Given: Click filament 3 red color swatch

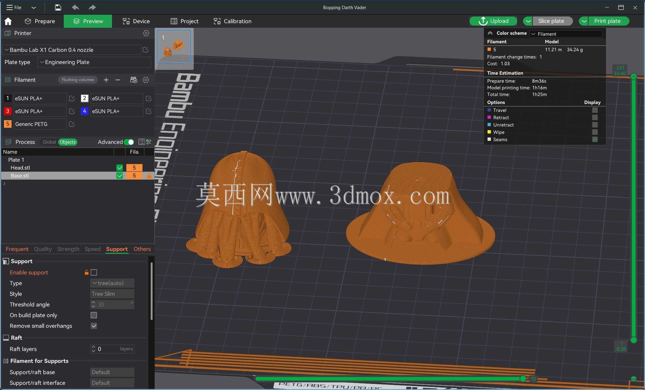Looking at the screenshot, I should click(x=8, y=111).
